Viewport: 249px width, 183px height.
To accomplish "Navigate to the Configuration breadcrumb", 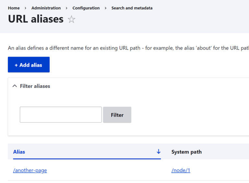I will click(86, 8).
